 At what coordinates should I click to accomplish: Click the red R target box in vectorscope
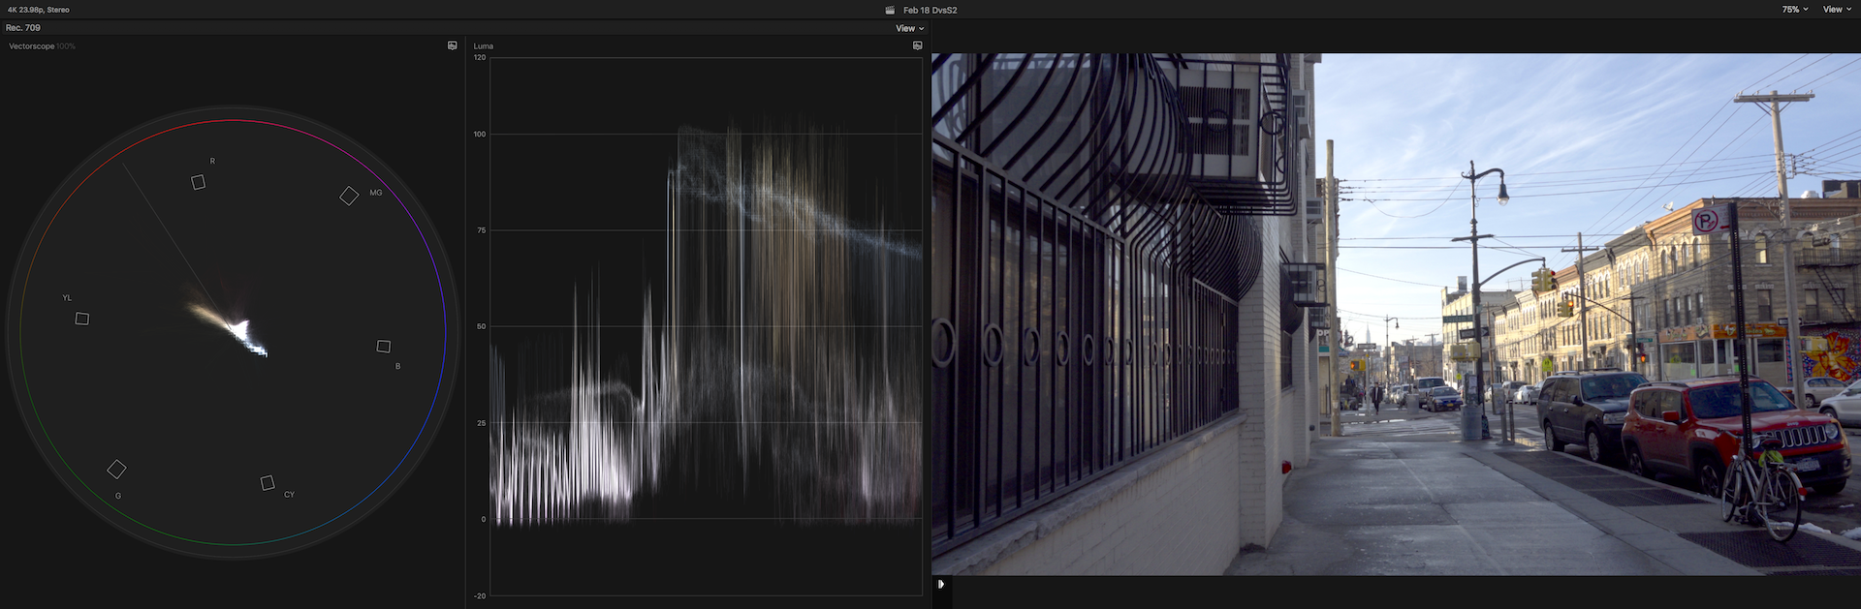click(x=198, y=182)
